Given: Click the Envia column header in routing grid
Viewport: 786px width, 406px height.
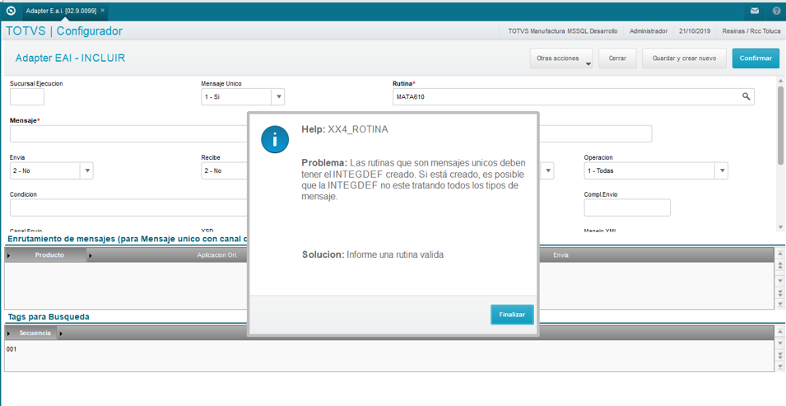Looking at the screenshot, I should point(560,255).
